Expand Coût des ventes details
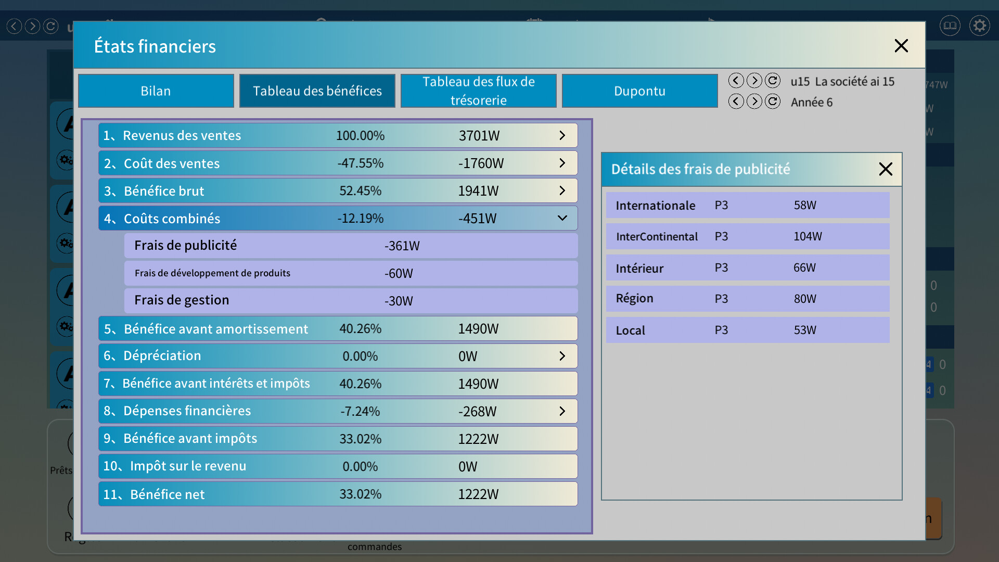 (562, 163)
